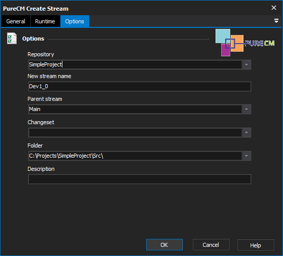Image resolution: width=283 pixels, height=256 pixels.
Task: Click the empty Changeset field
Action: 135,133
